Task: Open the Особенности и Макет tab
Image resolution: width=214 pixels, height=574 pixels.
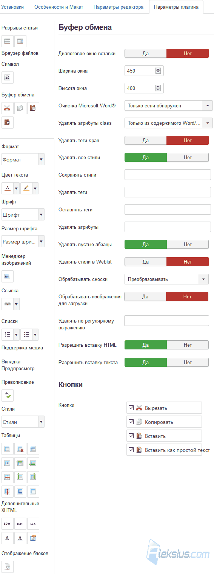Action: pyautogui.click(x=59, y=7)
